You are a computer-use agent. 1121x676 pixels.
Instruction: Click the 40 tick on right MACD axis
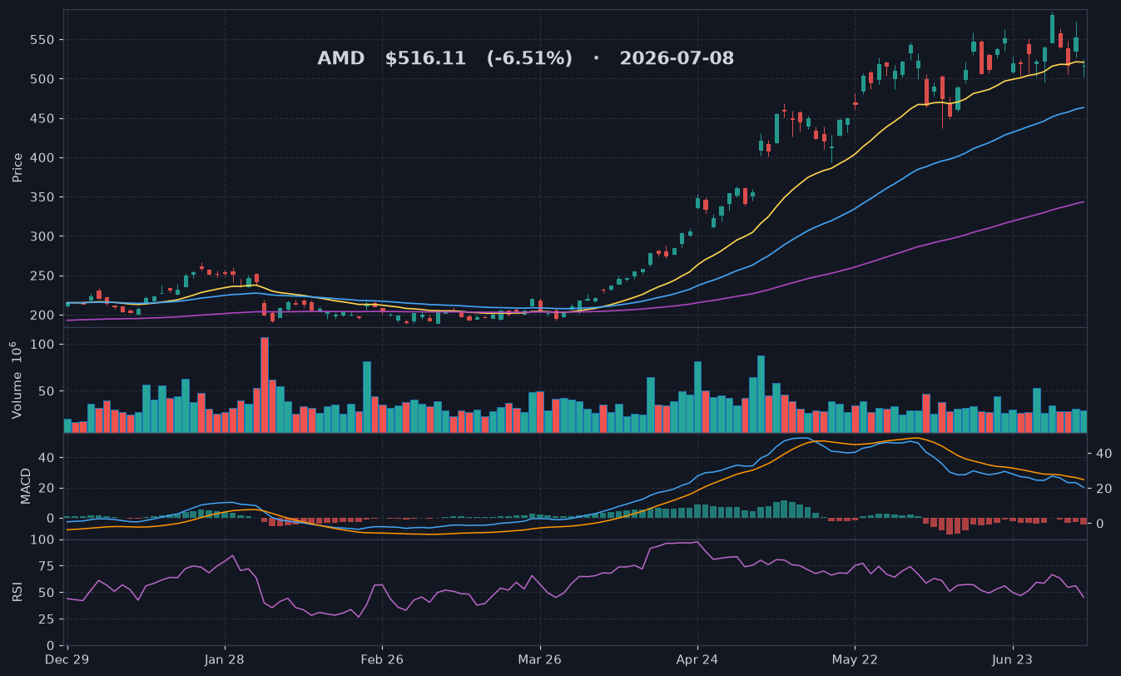click(x=1104, y=454)
